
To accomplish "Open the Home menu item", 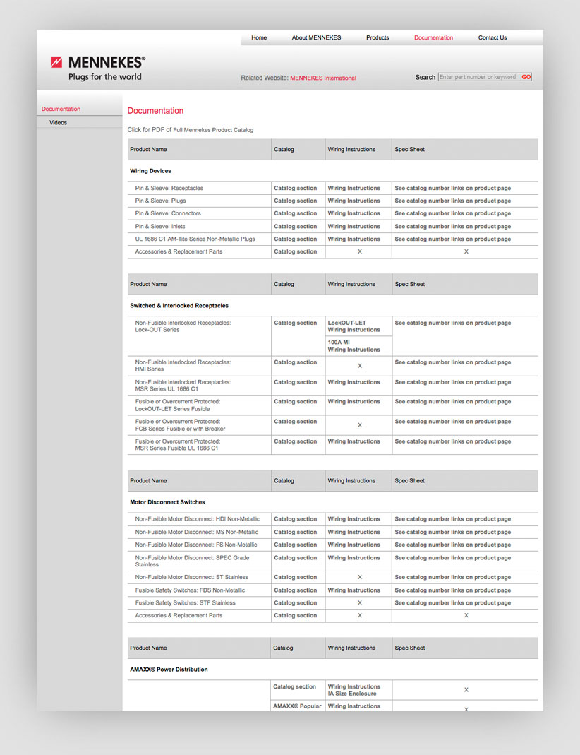I will [x=259, y=38].
